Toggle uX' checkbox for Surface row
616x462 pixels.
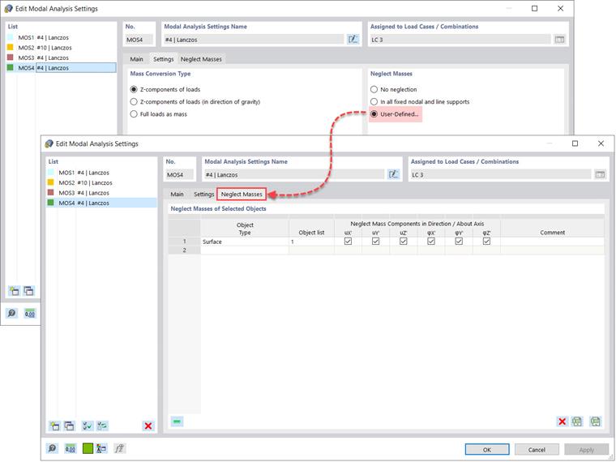(348, 242)
